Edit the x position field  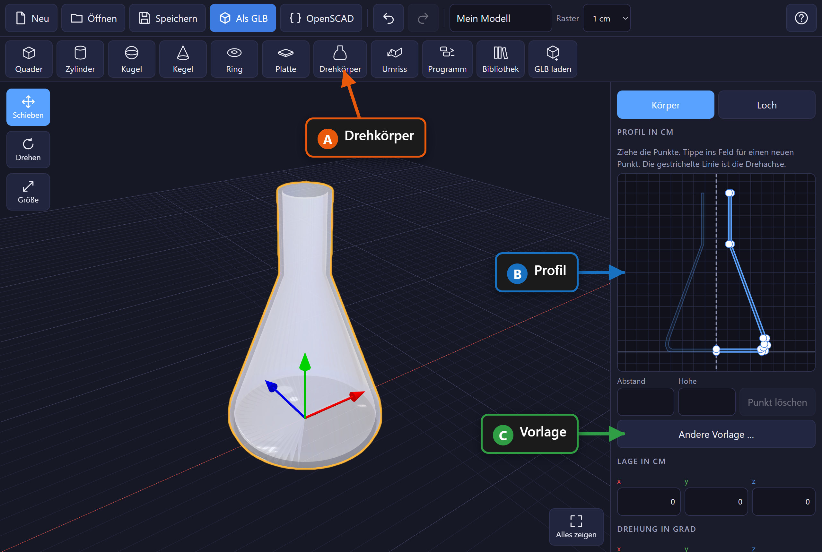click(x=649, y=501)
